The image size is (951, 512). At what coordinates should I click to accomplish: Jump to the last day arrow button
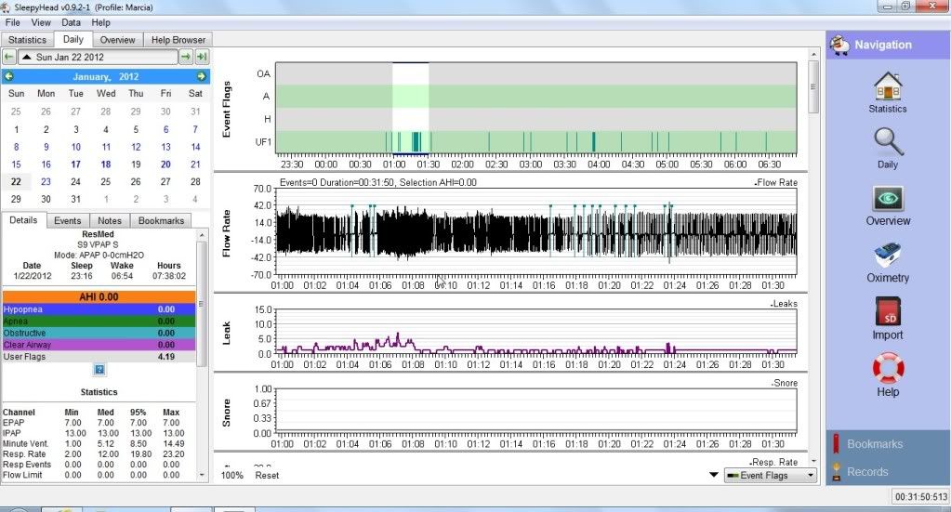pos(202,57)
